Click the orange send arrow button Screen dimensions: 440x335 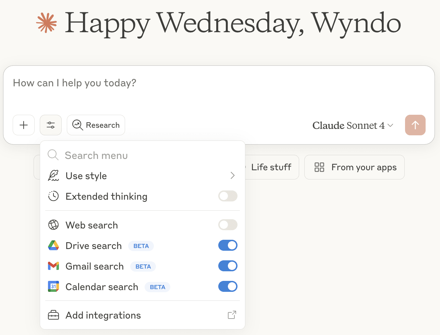[415, 125]
